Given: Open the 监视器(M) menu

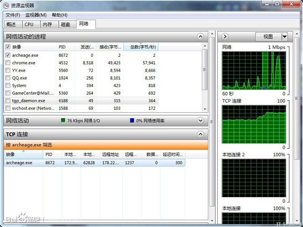Looking at the screenshot, I should point(36,15).
